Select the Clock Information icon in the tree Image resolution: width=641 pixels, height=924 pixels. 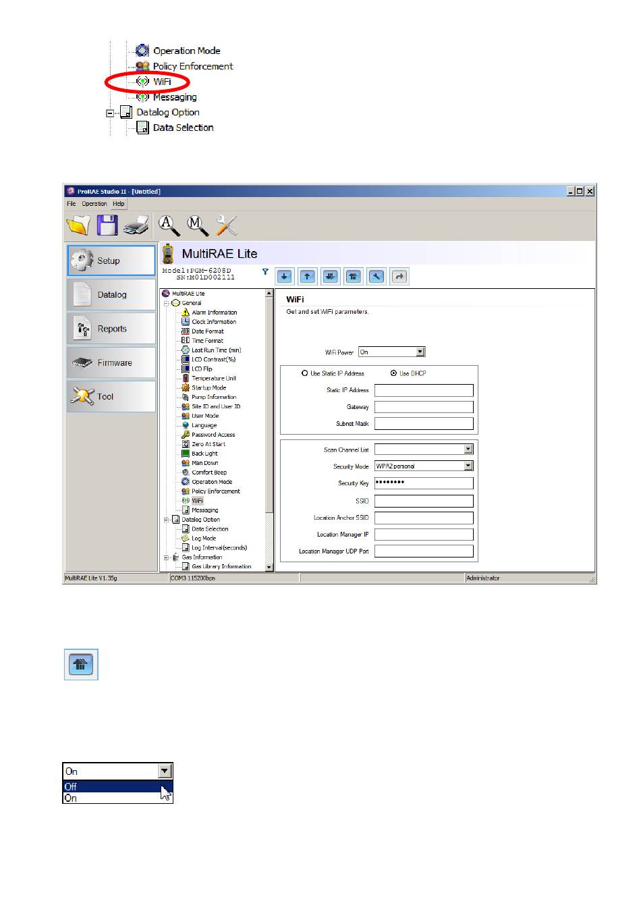point(186,322)
